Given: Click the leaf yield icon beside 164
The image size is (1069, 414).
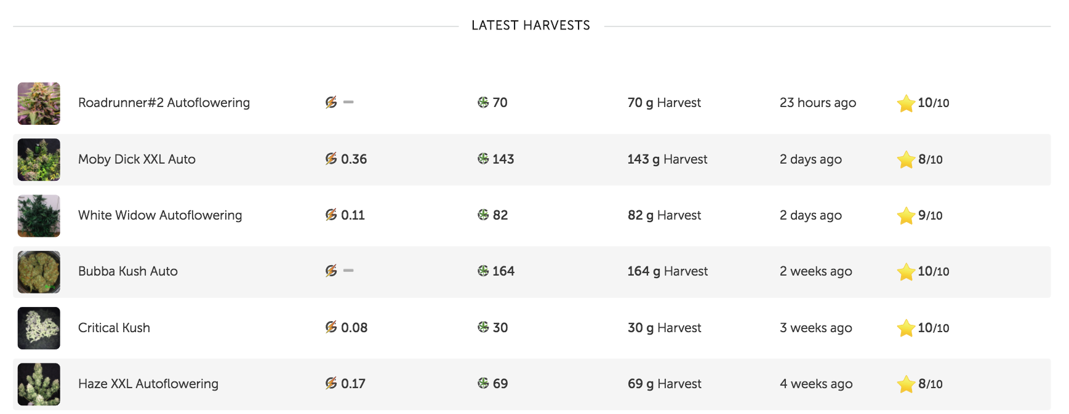Looking at the screenshot, I should pos(483,271).
